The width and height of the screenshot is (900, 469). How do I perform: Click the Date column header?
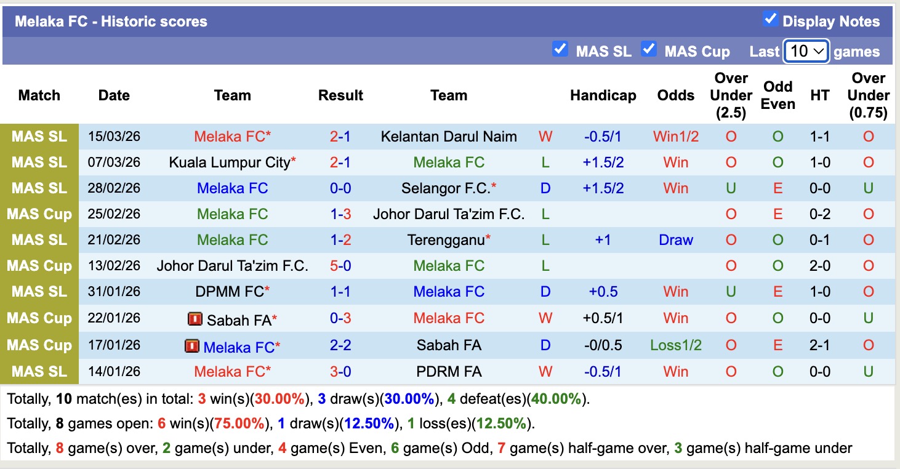point(114,95)
